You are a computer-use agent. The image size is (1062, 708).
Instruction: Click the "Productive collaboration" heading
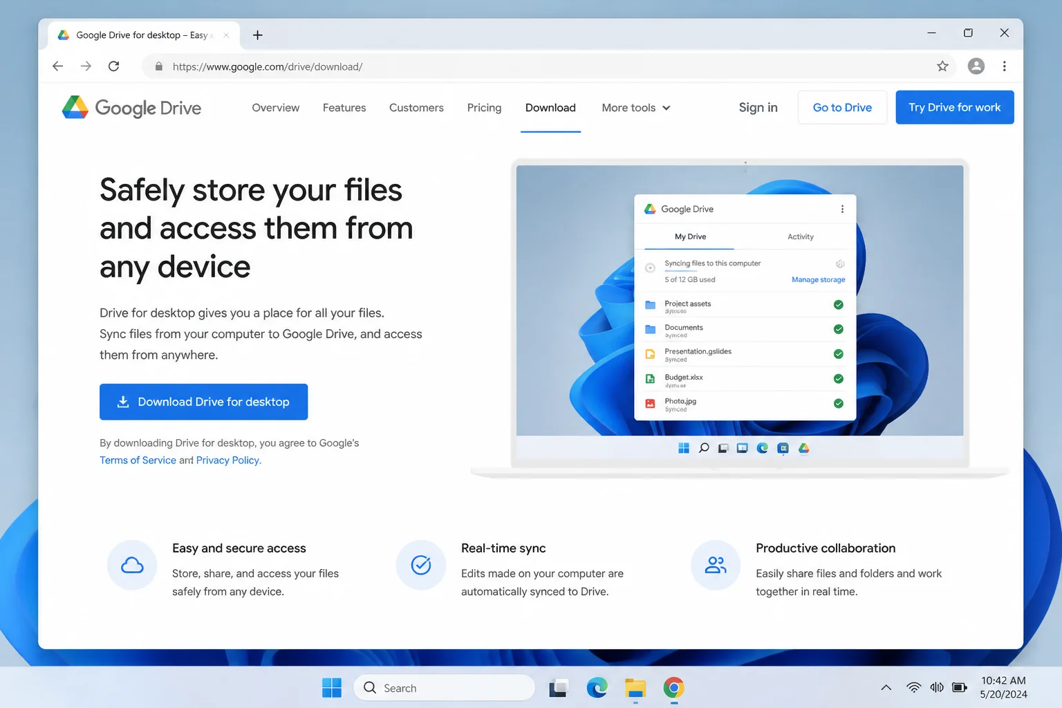(826, 548)
